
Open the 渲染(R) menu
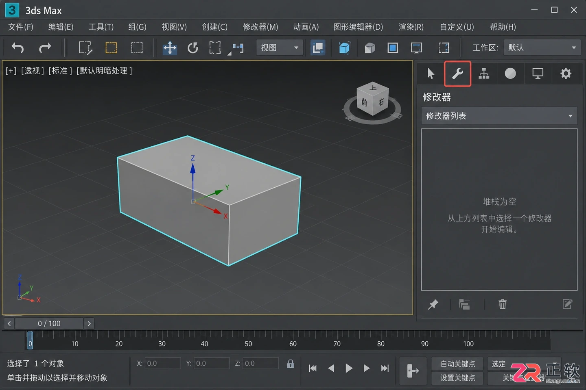coord(411,27)
